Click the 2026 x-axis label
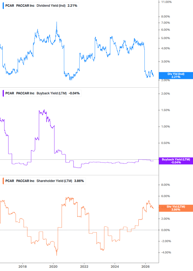The height and width of the screenshot is (271, 193). click(146, 266)
